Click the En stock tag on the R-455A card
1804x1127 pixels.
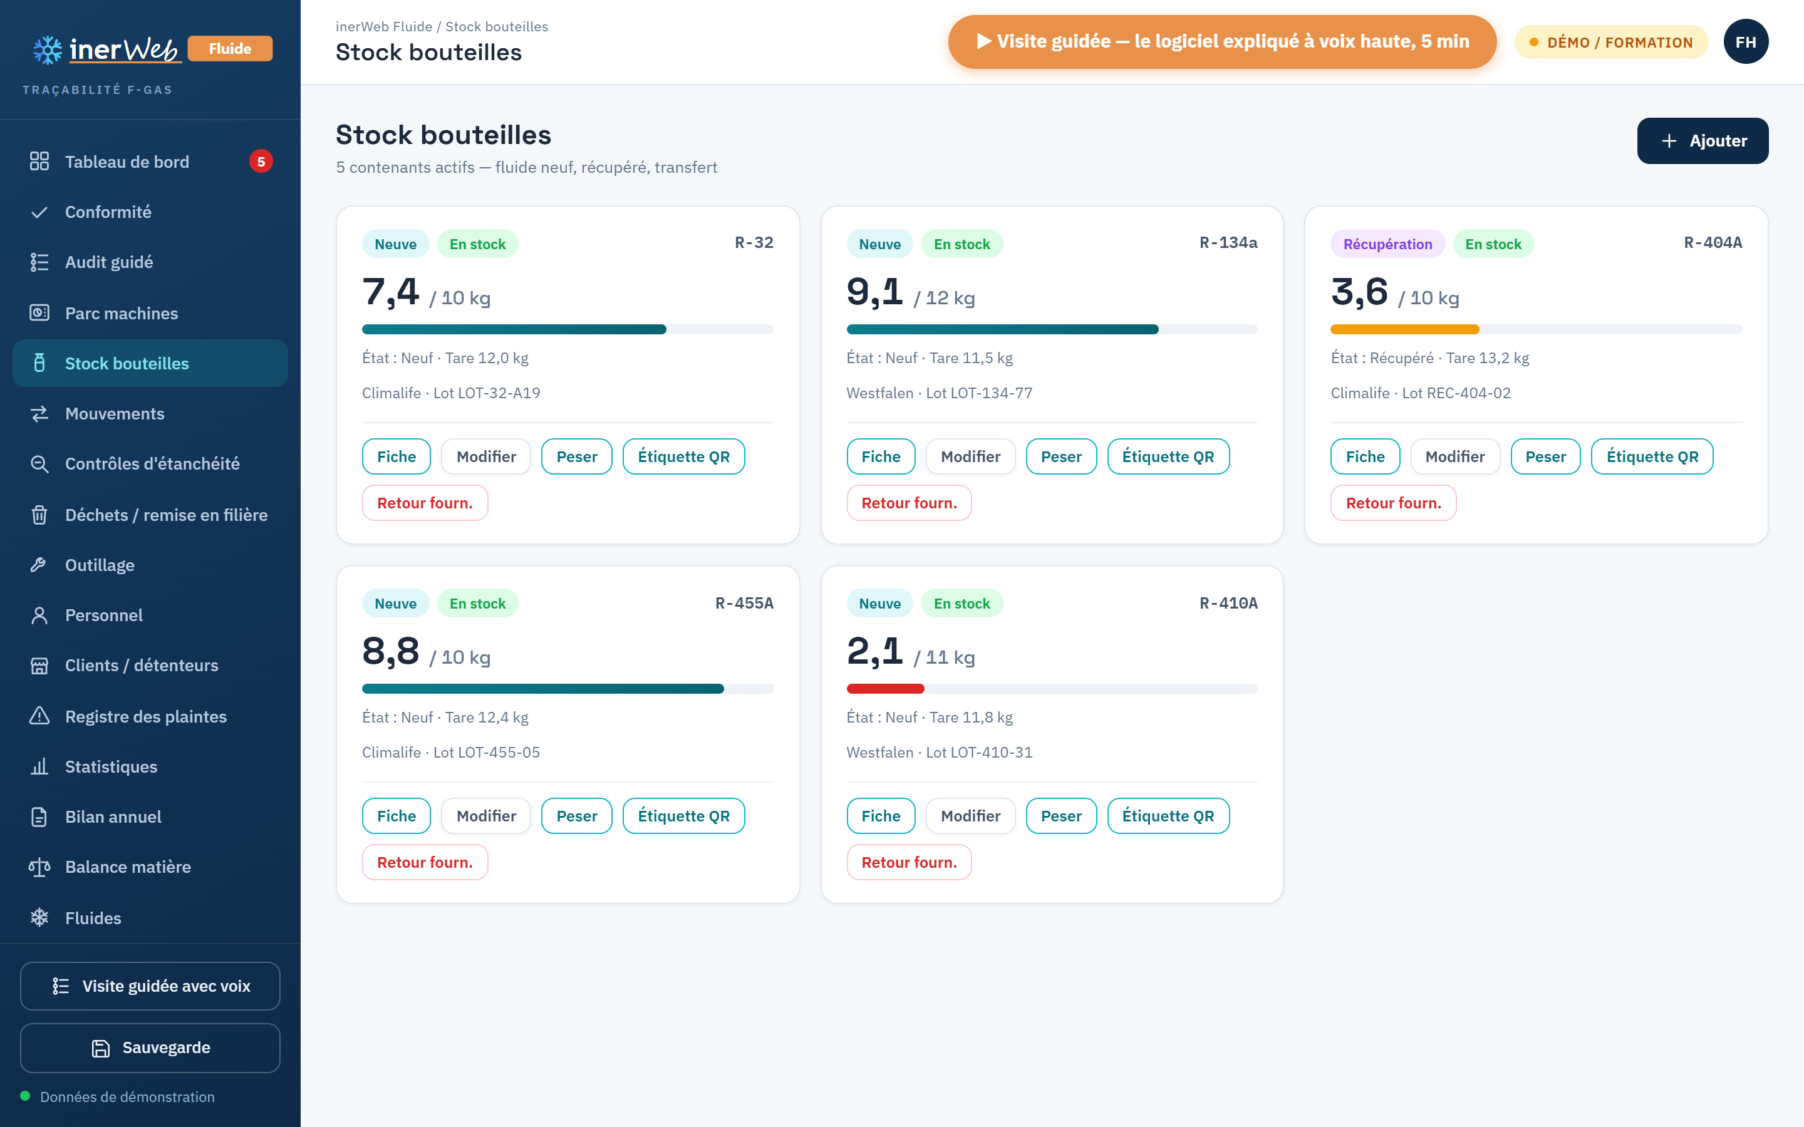(x=477, y=603)
